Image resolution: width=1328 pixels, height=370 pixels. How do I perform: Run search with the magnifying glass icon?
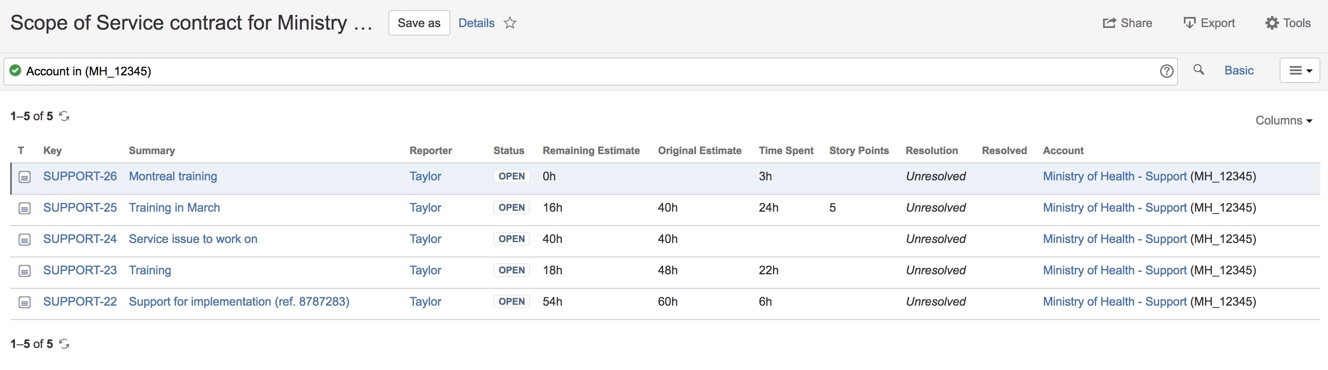(x=1199, y=70)
